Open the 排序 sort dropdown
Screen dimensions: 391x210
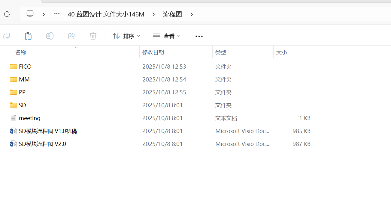[x=126, y=36]
